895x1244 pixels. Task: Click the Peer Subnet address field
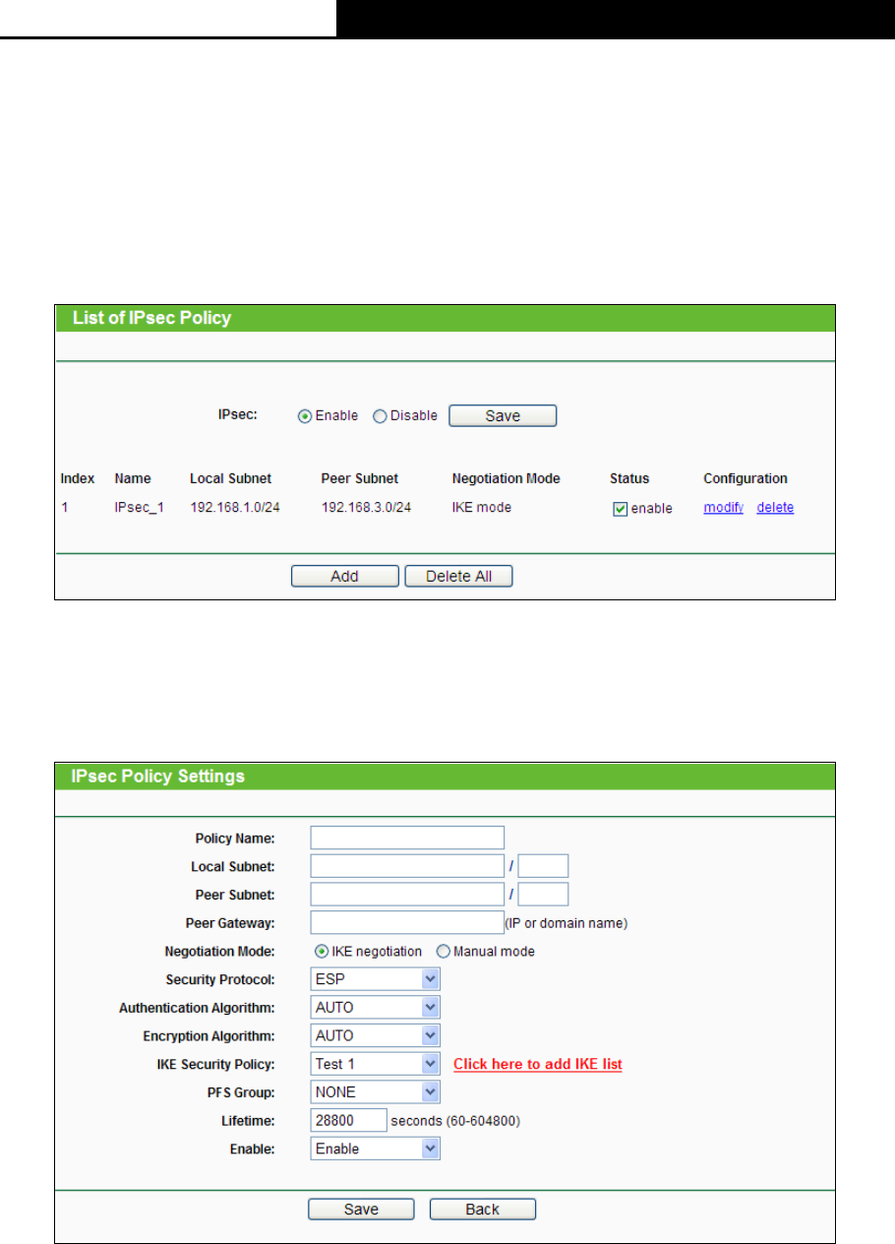point(407,895)
